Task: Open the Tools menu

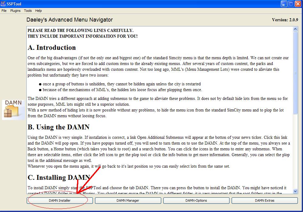Action: tap(28, 11)
